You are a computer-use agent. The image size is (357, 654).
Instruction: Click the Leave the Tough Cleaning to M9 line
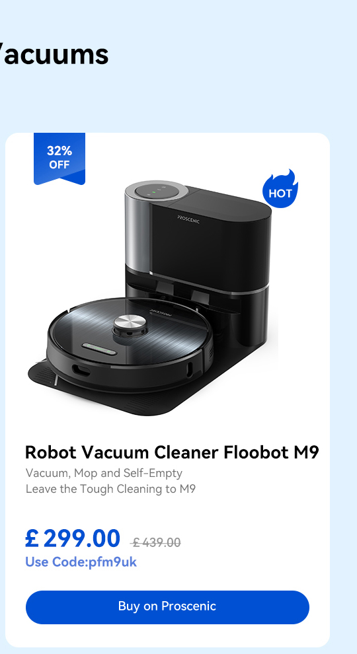click(110, 488)
